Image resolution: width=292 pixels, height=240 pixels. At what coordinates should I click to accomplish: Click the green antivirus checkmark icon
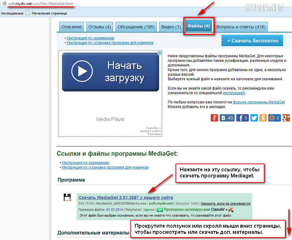coord(160,210)
